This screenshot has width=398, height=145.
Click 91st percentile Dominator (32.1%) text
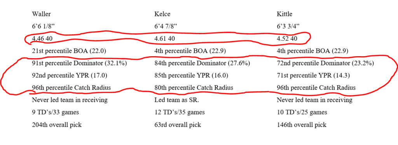(79, 64)
